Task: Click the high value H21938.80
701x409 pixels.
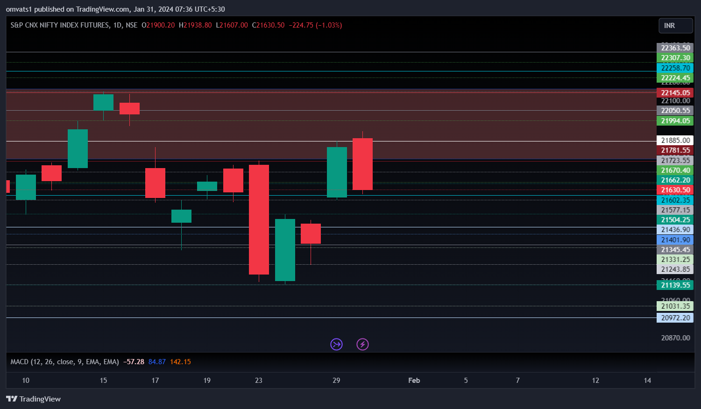Action: (x=195, y=25)
